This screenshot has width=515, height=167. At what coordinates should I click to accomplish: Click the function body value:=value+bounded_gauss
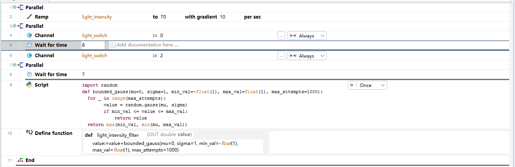165,147
